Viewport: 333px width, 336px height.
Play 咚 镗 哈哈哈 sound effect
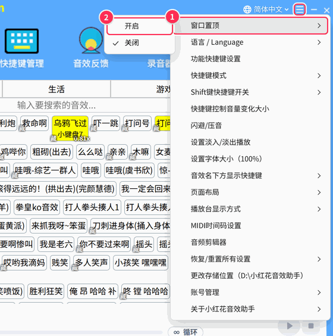[x=146, y=291]
